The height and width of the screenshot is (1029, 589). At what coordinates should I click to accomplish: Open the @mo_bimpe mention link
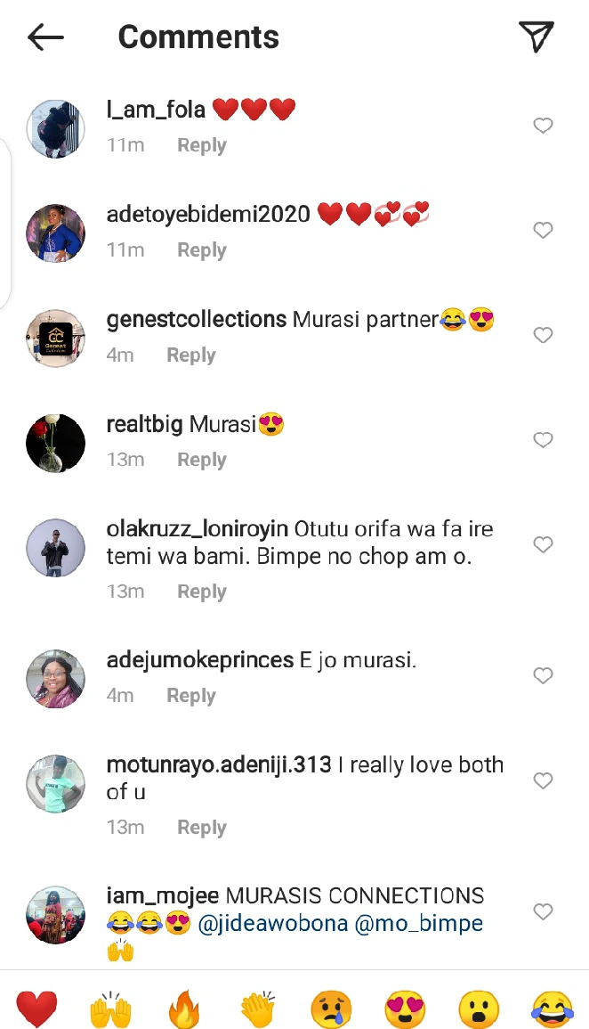pos(419,924)
